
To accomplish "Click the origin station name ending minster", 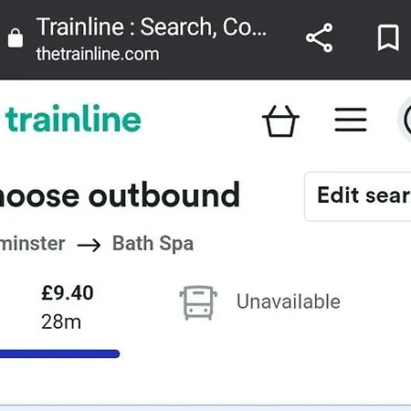I will tap(32, 244).
